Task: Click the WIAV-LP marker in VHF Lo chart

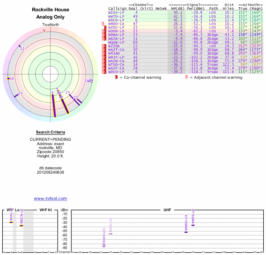Action: point(11,222)
